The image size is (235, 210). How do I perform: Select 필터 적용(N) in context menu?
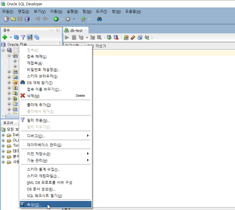tap(56, 120)
